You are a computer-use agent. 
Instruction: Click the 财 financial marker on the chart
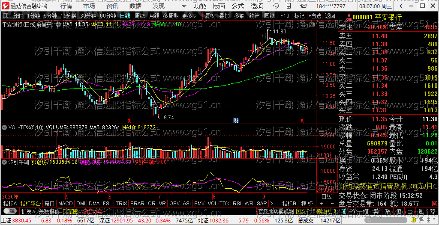236,121
